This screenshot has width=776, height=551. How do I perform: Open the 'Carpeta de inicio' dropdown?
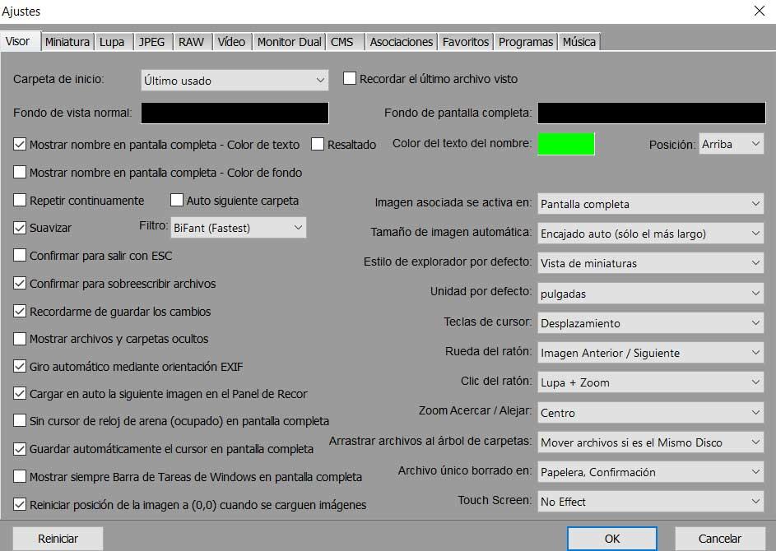click(235, 81)
